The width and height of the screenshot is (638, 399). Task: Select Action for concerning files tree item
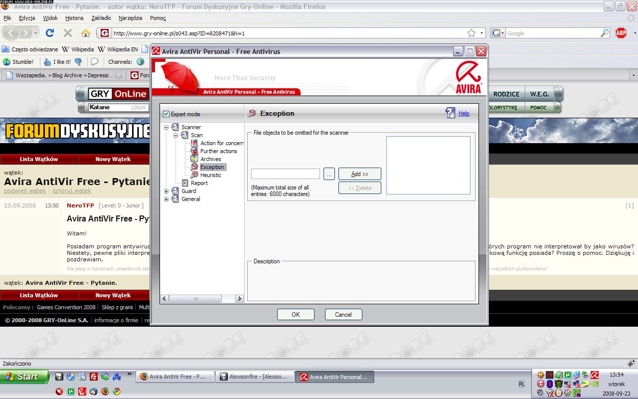point(222,143)
